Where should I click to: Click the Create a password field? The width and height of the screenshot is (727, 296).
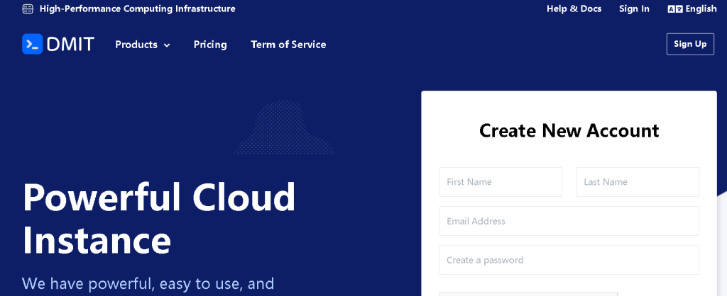point(569,260)
